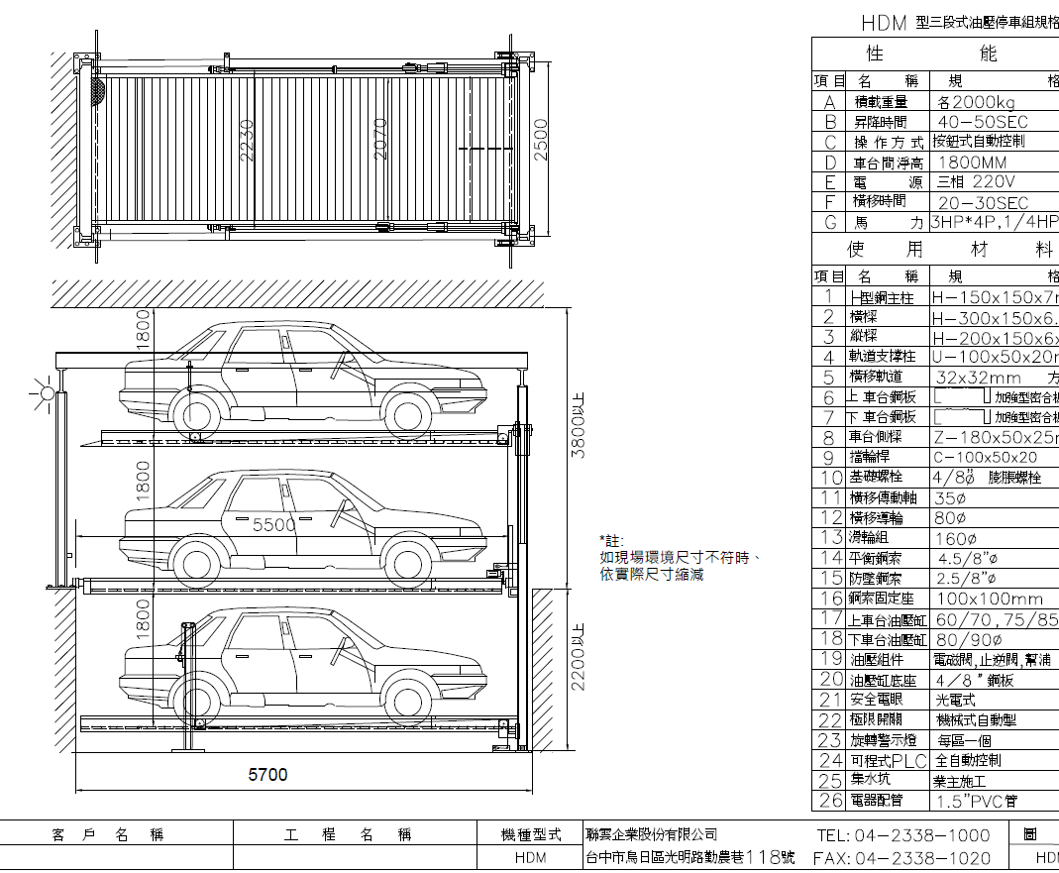
Task: Click the 各2000kg specification cell
Action: (x=975, y=102)
